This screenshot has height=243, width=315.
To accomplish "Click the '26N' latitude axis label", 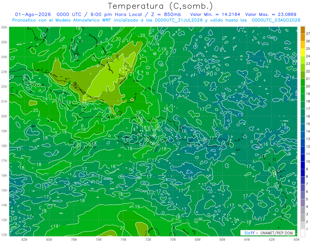I will click(x=4, y=27).
